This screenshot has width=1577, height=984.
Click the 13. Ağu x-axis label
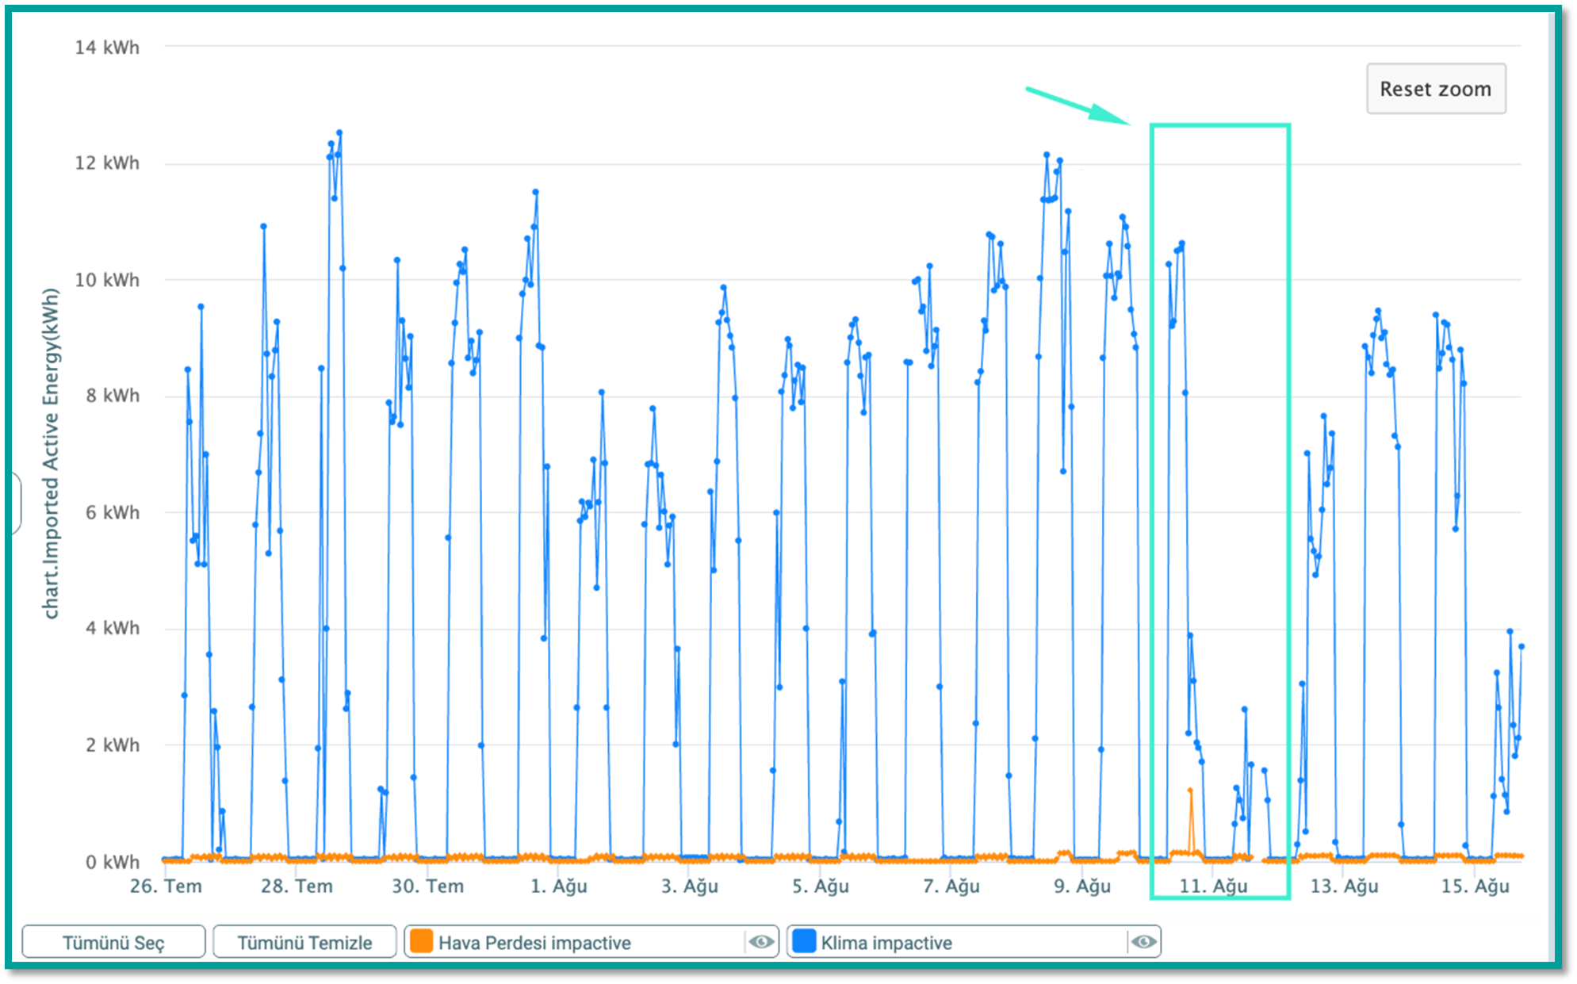tap(1344, 886)
